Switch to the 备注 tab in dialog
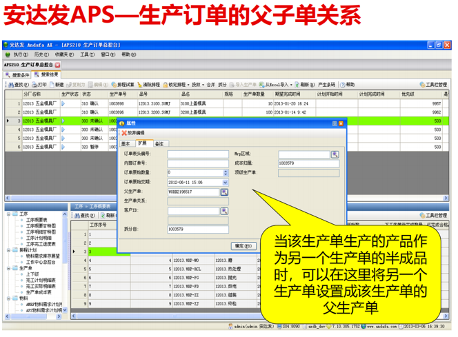 (x=161, y=143)
